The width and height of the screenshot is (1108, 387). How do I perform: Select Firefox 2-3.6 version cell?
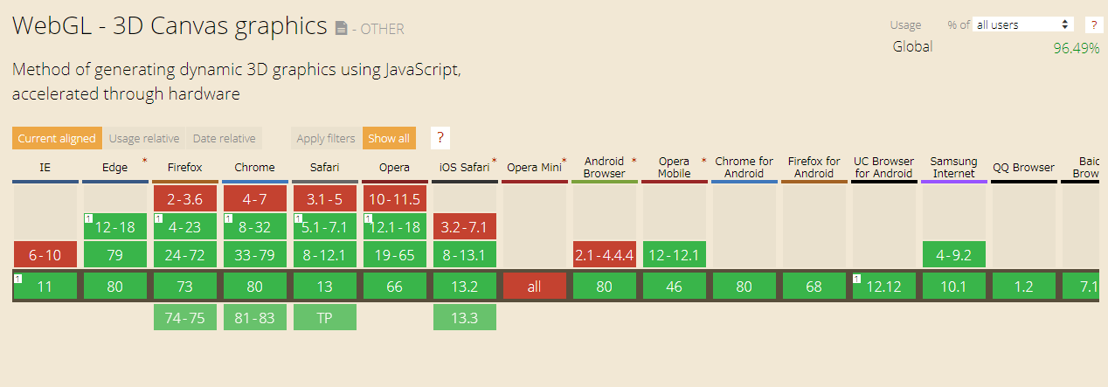point(184,198)
